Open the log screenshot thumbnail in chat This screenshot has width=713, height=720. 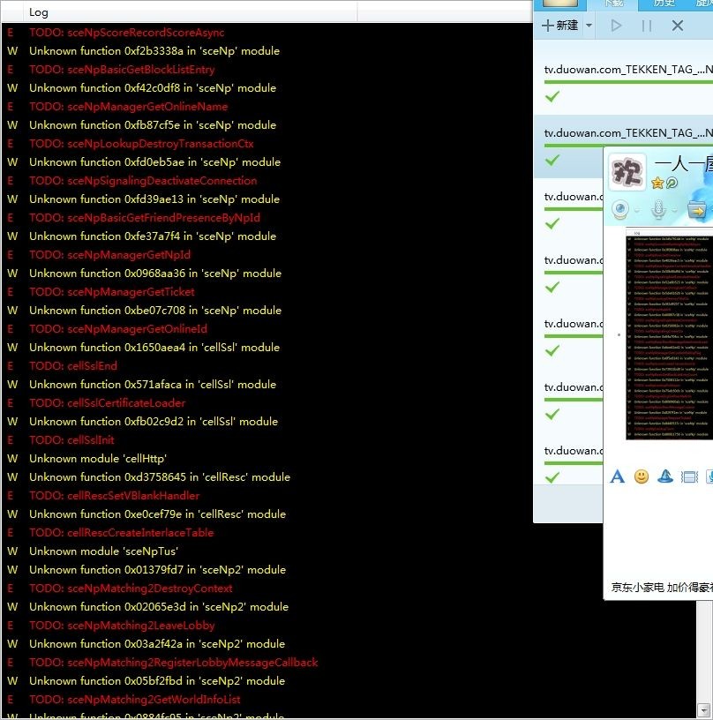pyautogui.click(x=668, y=335)
